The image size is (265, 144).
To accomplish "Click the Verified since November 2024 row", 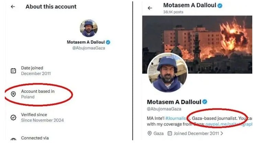I will (x=42, y=117).
